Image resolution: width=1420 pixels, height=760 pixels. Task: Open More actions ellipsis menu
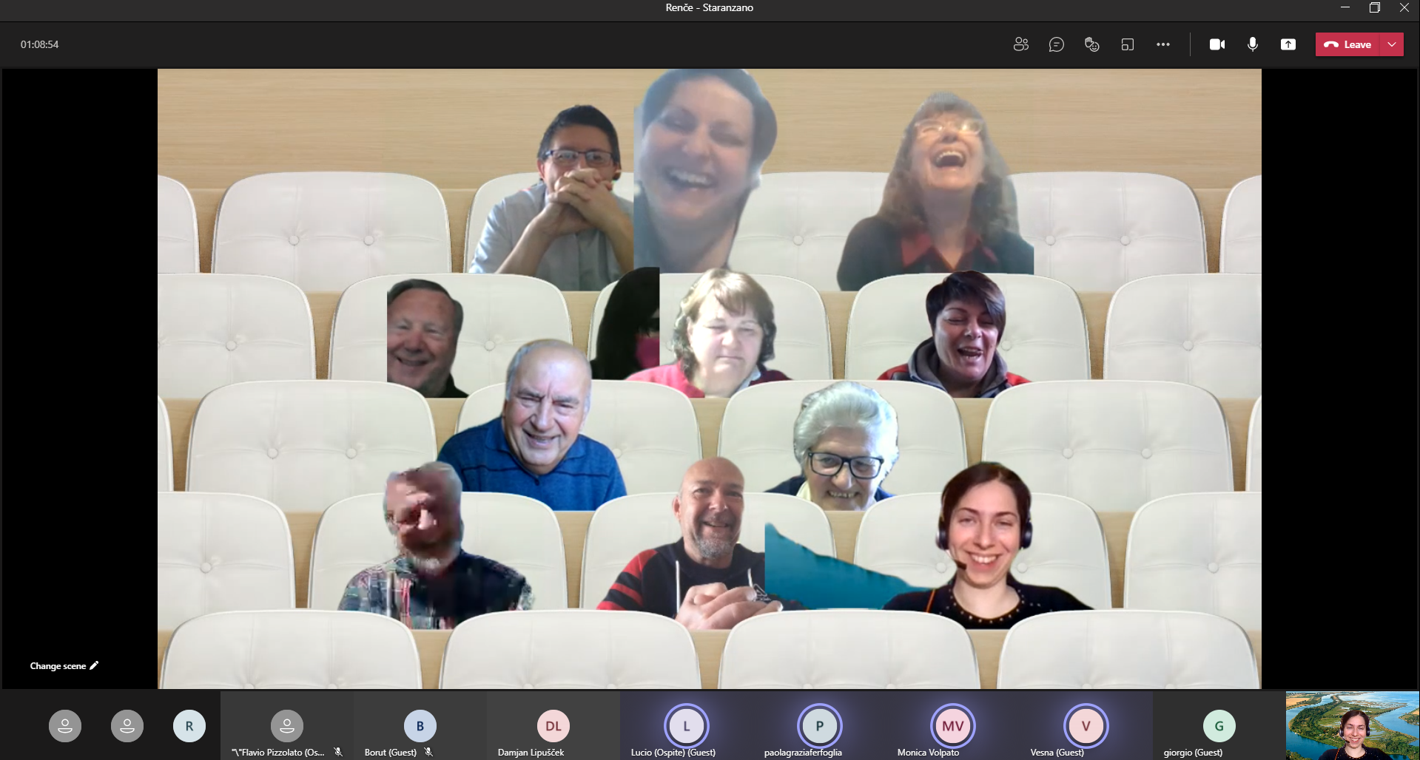tap(1162, 44)
